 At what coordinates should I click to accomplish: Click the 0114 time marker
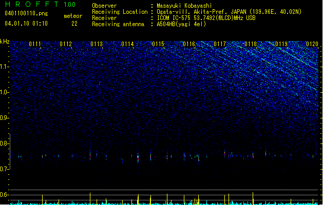tap(127, 44)
